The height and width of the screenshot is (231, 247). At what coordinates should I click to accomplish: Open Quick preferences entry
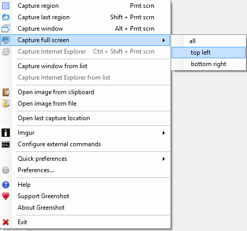click(85, 159)
